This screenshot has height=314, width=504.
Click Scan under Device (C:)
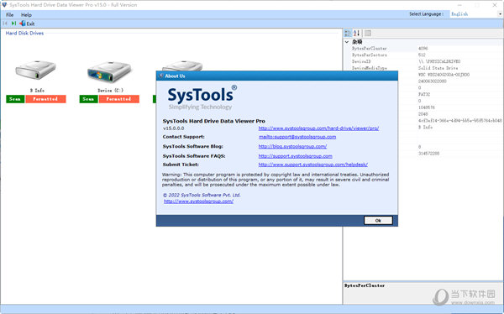(x=88, y=99)
